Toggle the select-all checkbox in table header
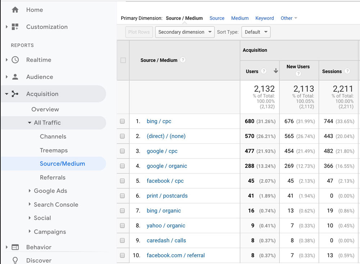The width and height of the screenshot is (360, 264). [x=123, y=60]
